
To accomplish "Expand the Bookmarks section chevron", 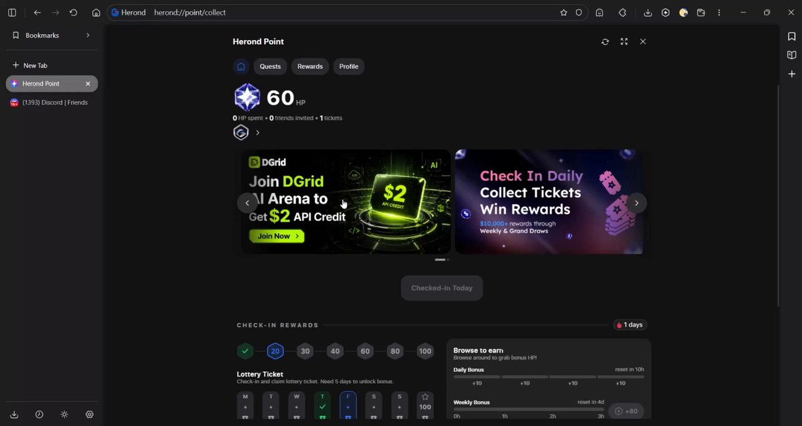I will click(x=88, y=35).
